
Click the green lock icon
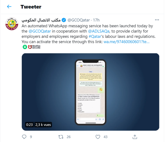pyautogui.click(x=25, y=47)
